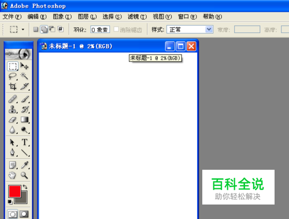The width and height of the screenshot is (289, 219).
Task: Close the 未标题-1 document window
Action: coord(191,46)
